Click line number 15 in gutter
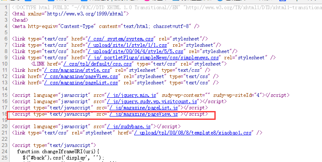 tap(4, 95)
